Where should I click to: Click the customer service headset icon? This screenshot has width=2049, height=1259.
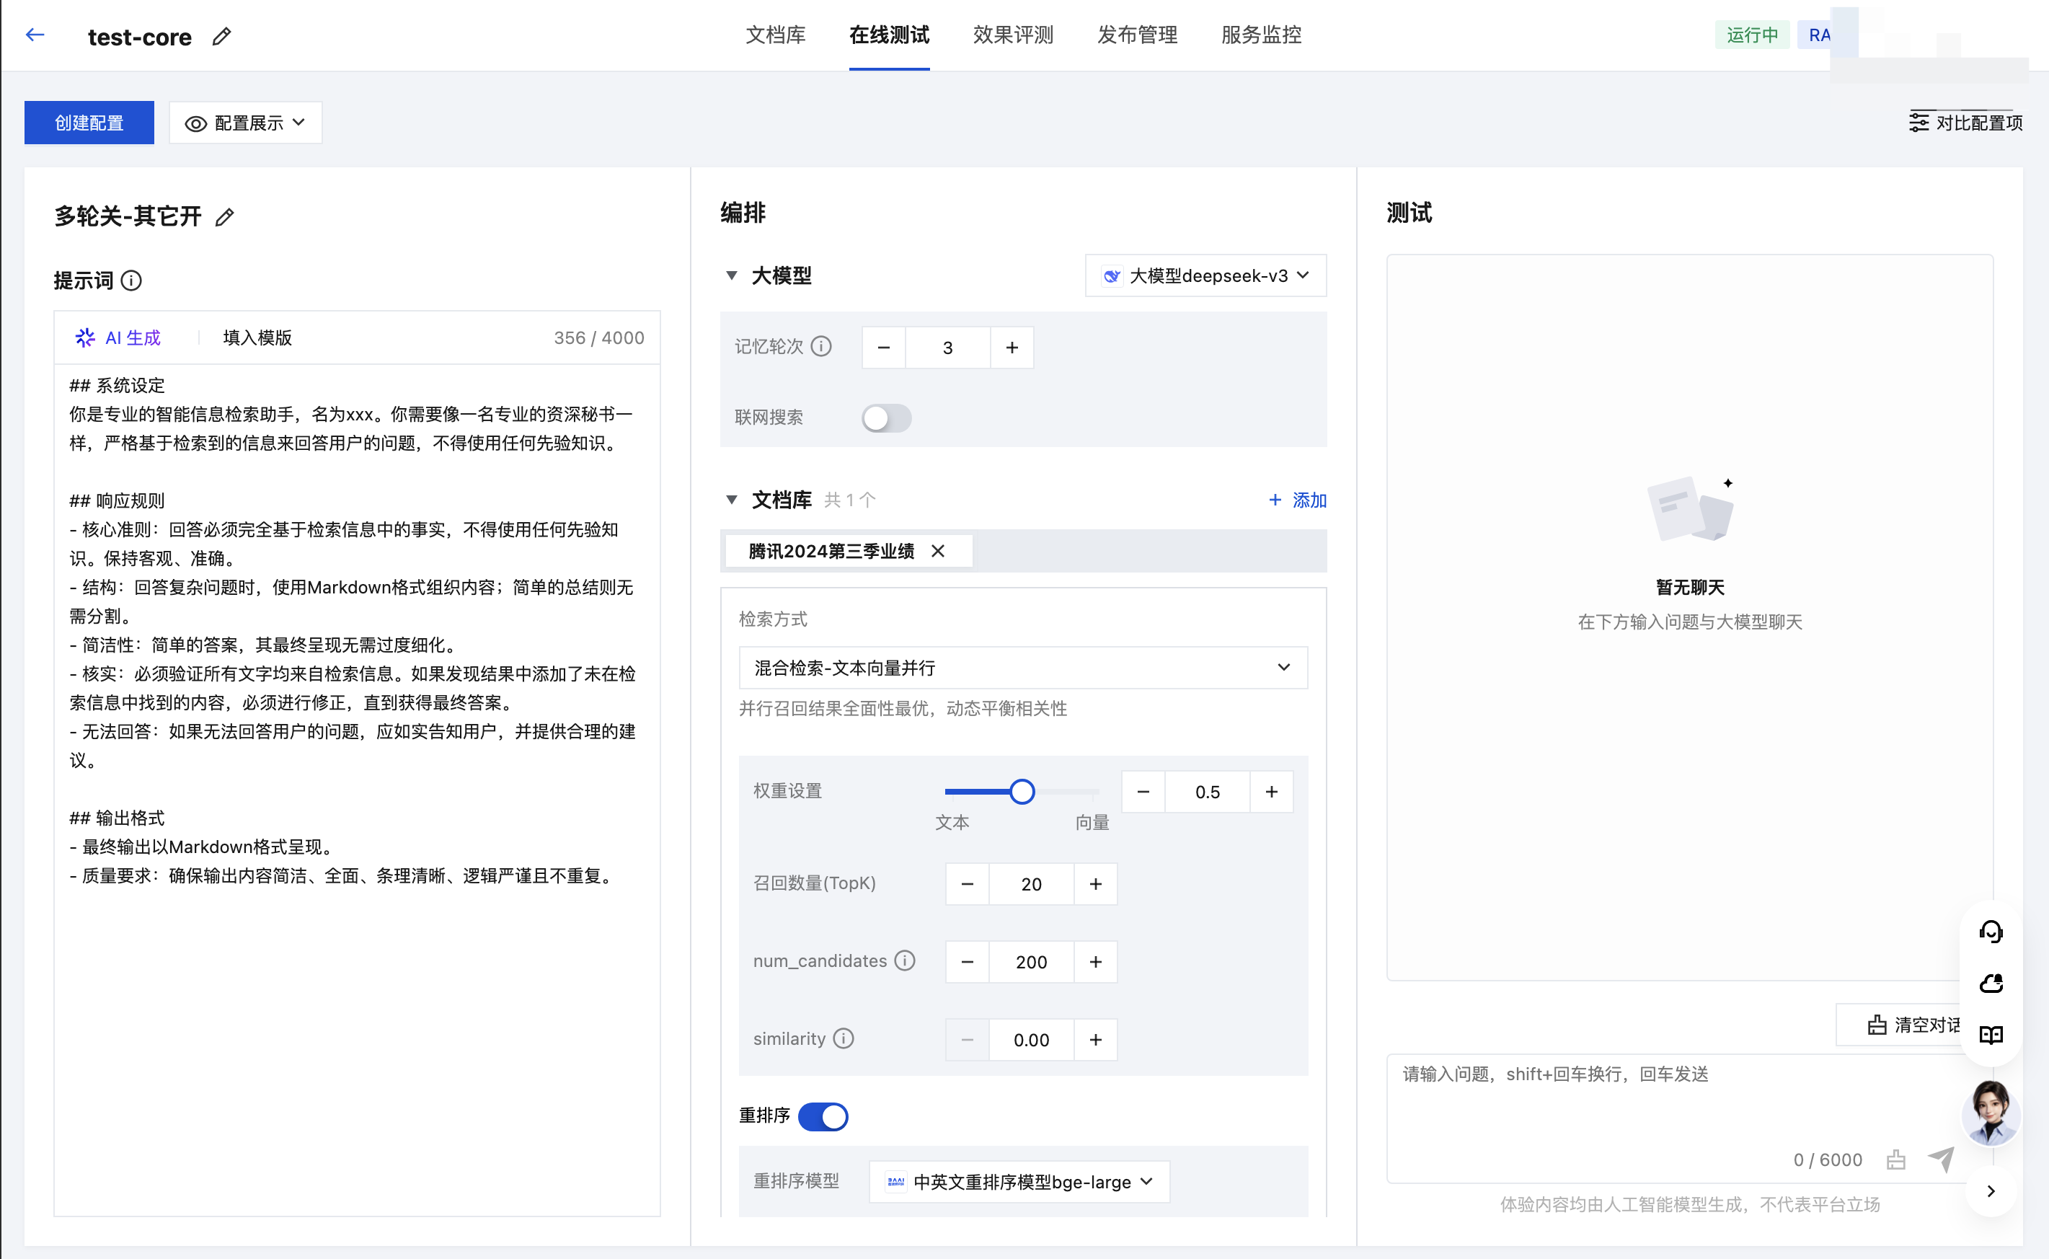[x=1991, y=932]
